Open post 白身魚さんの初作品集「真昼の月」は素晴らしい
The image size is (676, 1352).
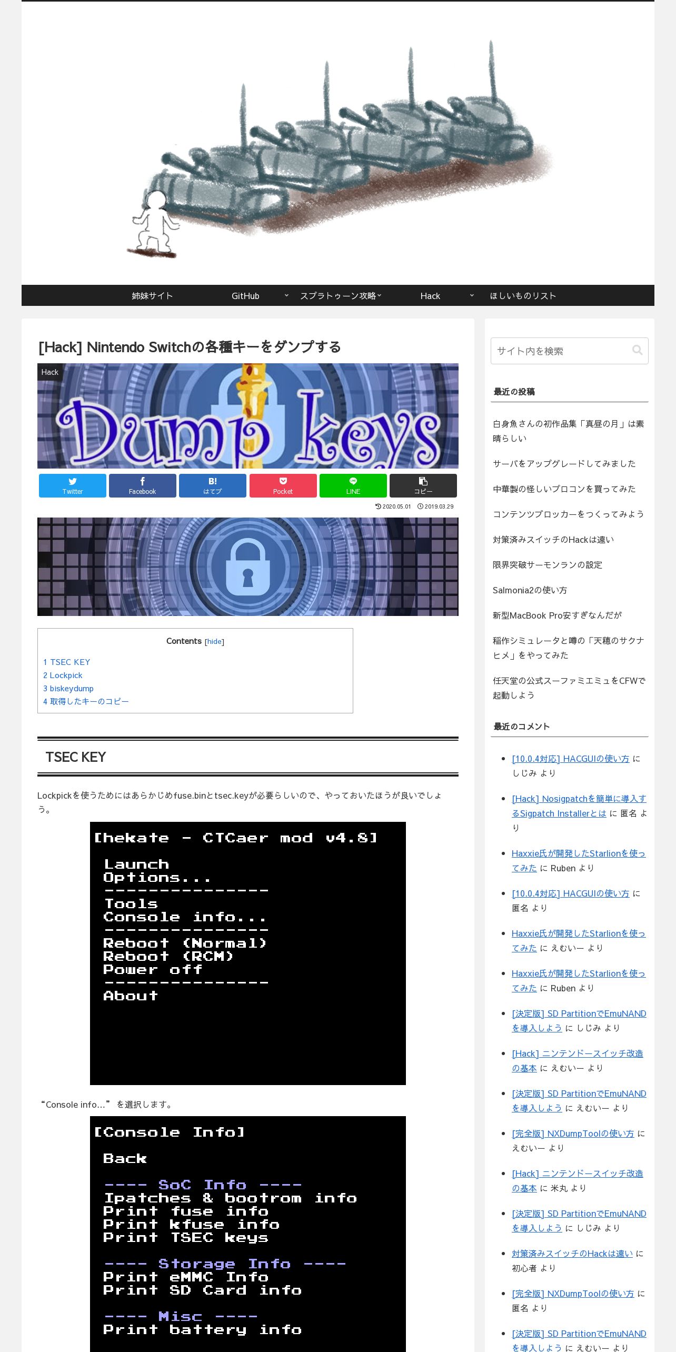coord(569,431)
